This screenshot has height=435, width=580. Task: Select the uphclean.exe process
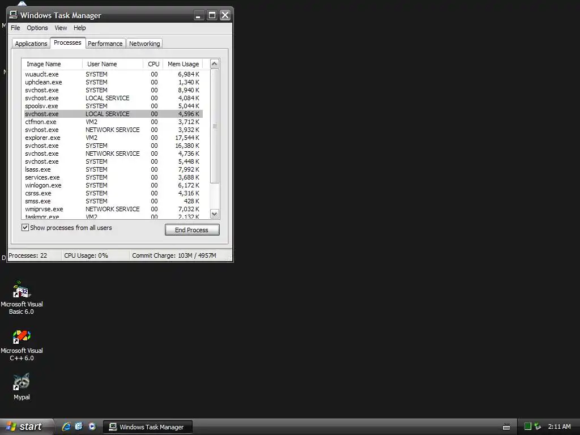[113, 82]
